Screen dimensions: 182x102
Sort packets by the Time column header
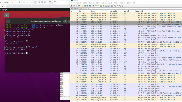84,11
